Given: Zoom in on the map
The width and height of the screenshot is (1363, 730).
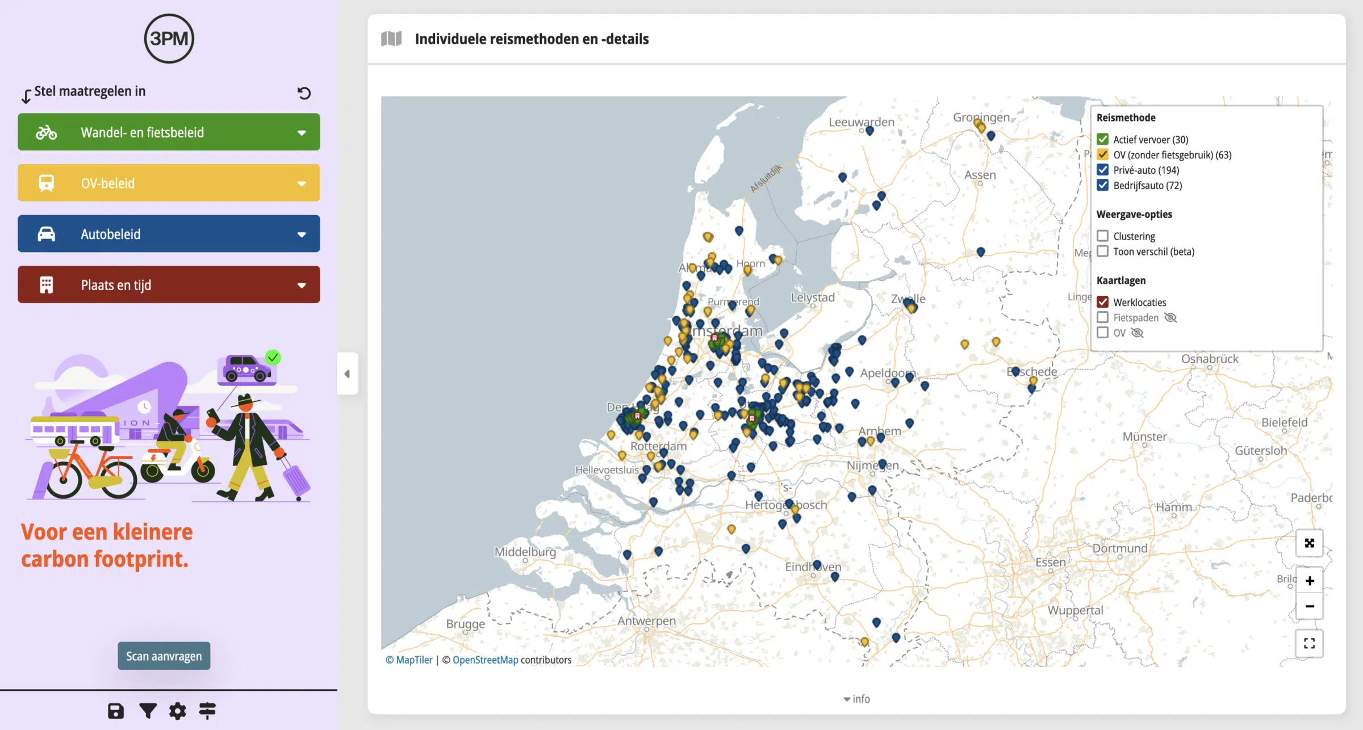Looking at the screenshot, I should pyautogui.click(x=1310, y=581).
